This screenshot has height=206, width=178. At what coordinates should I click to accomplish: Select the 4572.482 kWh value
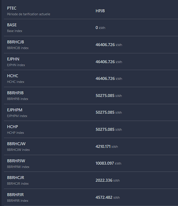[x=108, y=197]
